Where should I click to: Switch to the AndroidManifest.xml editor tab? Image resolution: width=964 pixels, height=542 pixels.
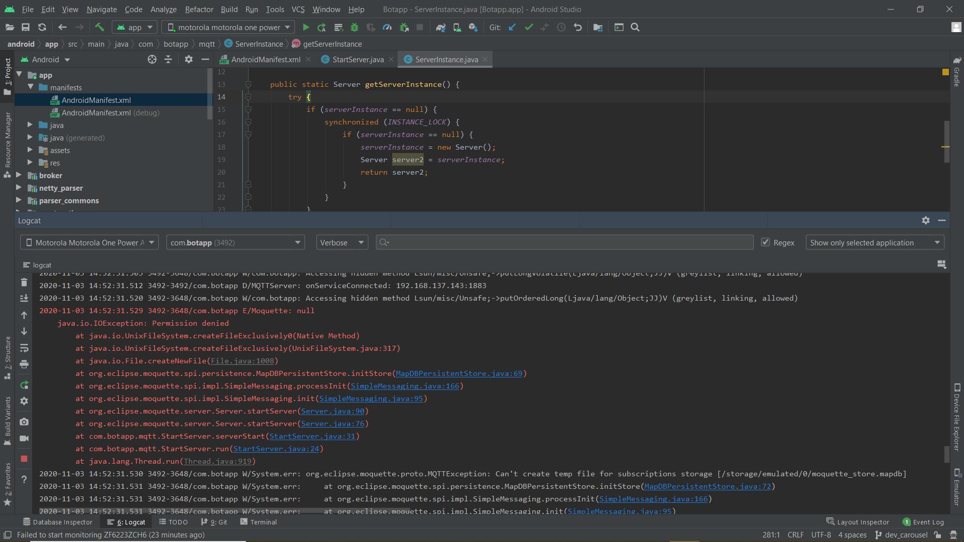(x=266, y=59)
